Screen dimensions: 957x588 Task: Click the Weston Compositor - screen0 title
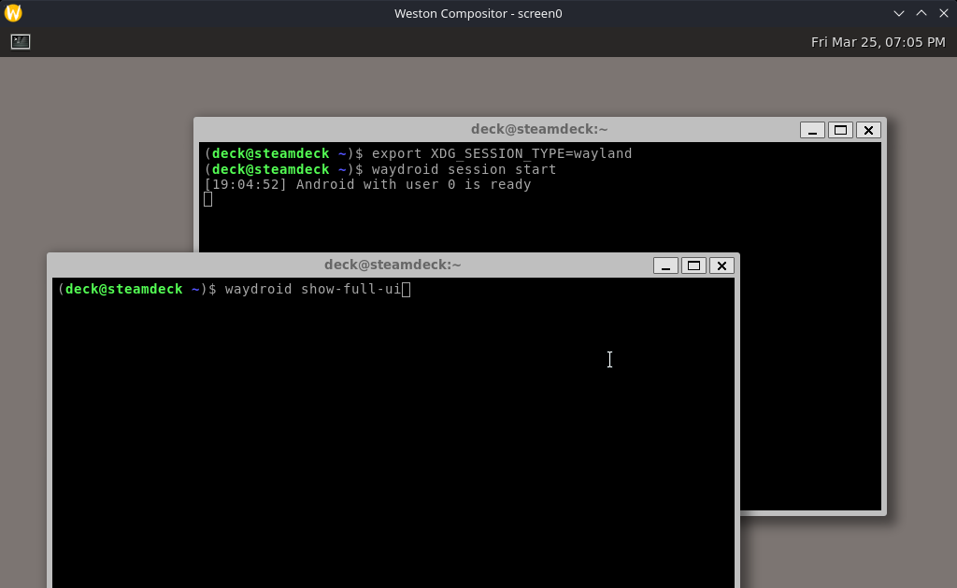pyautogui.click(x=478, y=13)
